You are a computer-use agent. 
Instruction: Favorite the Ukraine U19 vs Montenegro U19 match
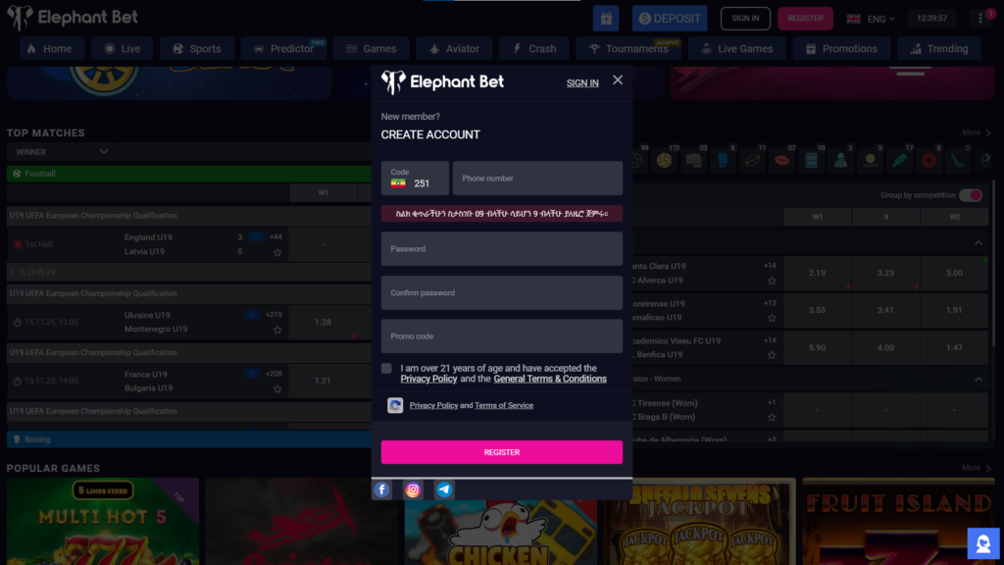point(277,330)
